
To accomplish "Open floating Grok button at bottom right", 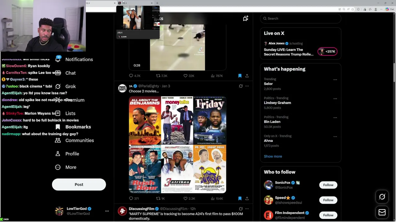I will (382, 197).
